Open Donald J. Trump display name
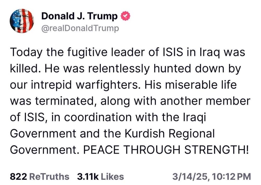 pyautogui.click(x=79, y=16)
